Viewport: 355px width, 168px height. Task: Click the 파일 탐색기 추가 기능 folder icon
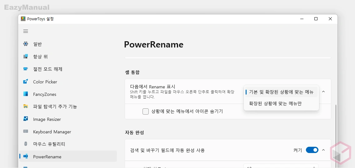pyautogui.click(x=26, y=106)
